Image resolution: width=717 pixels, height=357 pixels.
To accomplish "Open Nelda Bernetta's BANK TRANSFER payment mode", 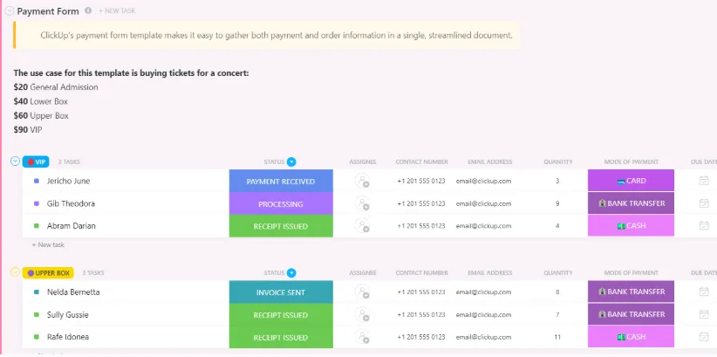I will (x=631, y=292).
